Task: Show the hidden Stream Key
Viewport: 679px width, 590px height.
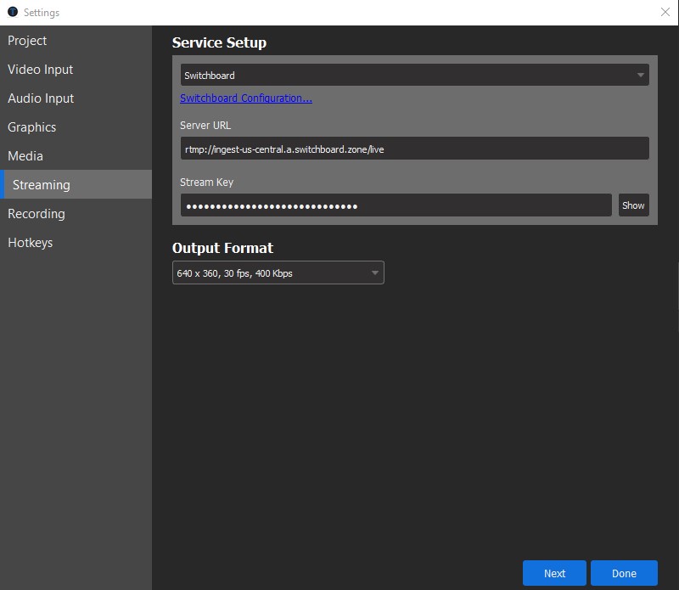Action: point(633,205)
